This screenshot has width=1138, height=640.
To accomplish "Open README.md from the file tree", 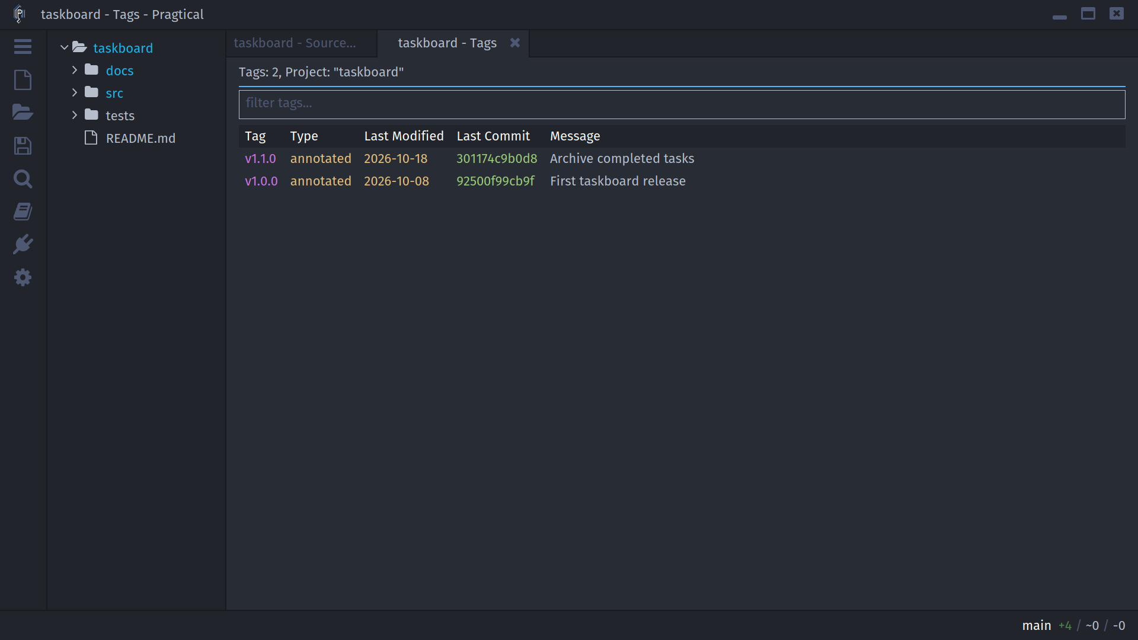I will (140, 138).
